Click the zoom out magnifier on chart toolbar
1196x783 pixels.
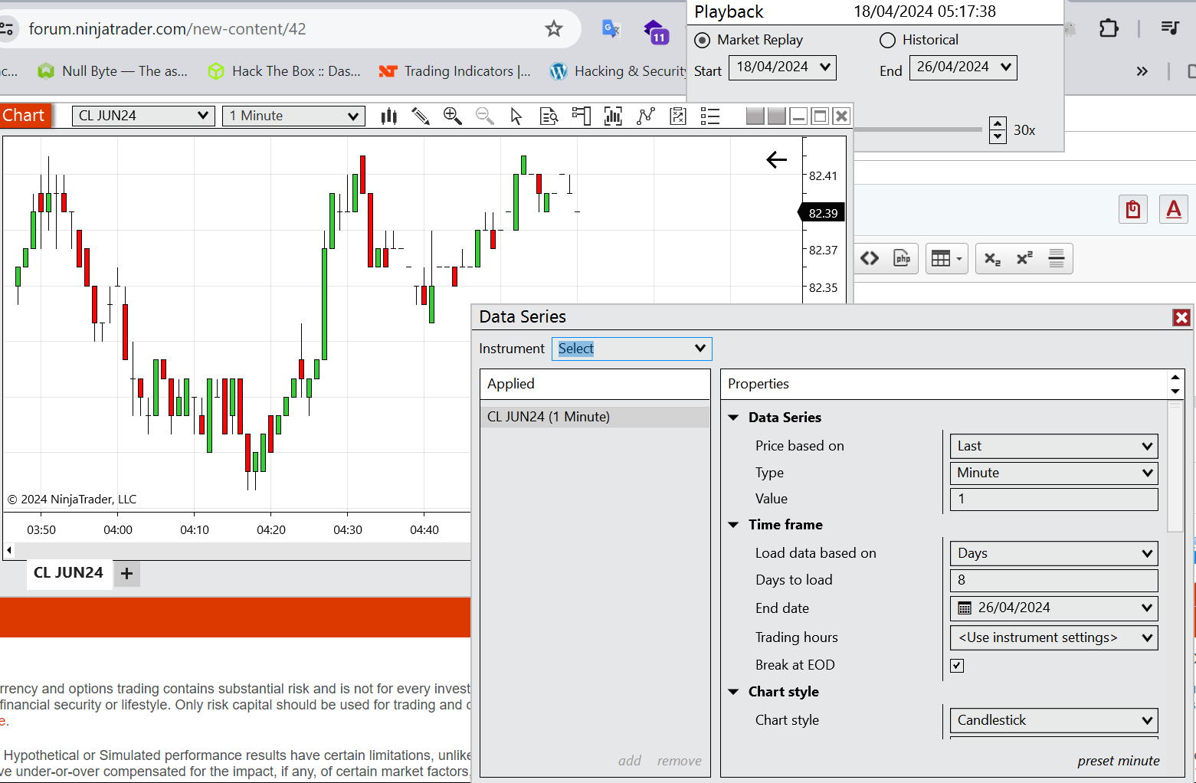tap(485, 116)
